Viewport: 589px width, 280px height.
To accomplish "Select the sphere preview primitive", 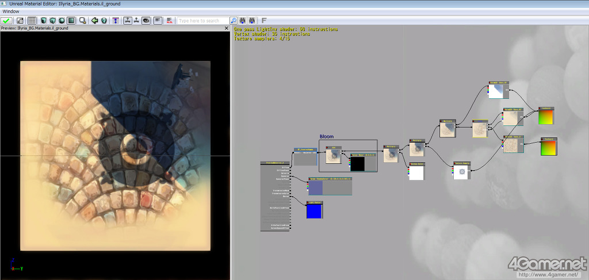I will click(x=62, y=21).
